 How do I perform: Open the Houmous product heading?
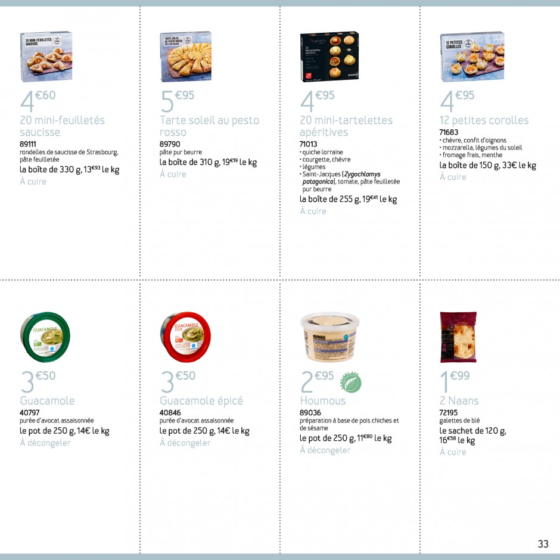point(323,401)
